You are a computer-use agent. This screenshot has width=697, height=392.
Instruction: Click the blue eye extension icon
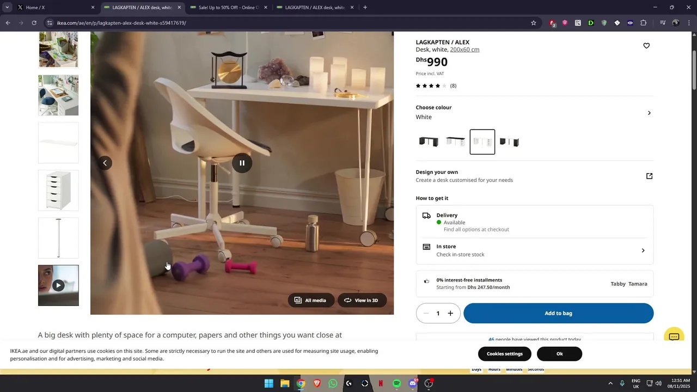[x=630, y=23]
